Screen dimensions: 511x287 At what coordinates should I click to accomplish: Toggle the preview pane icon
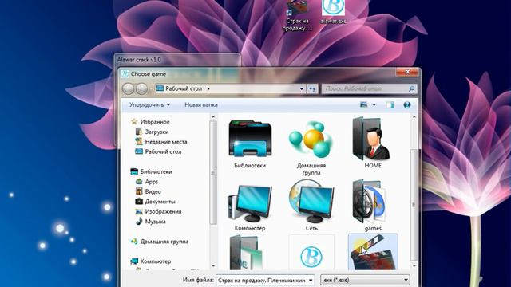point(390,104)
